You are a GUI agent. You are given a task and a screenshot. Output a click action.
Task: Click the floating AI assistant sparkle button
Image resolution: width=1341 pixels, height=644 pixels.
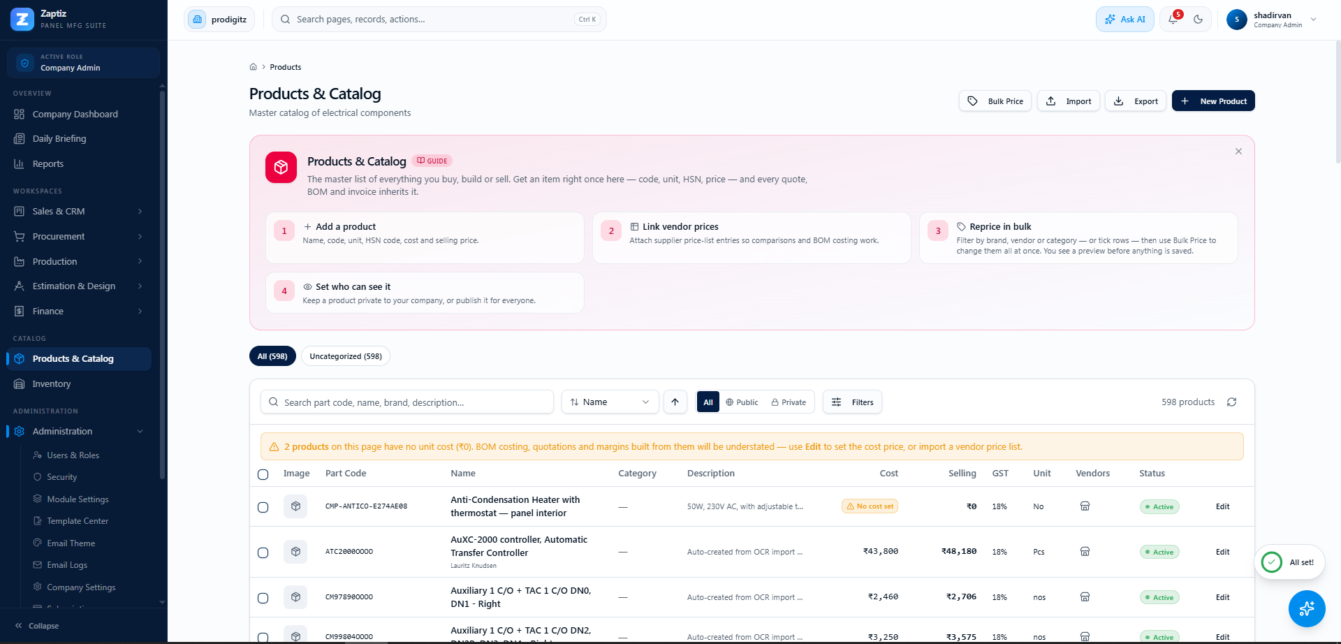click(1307, 608)
